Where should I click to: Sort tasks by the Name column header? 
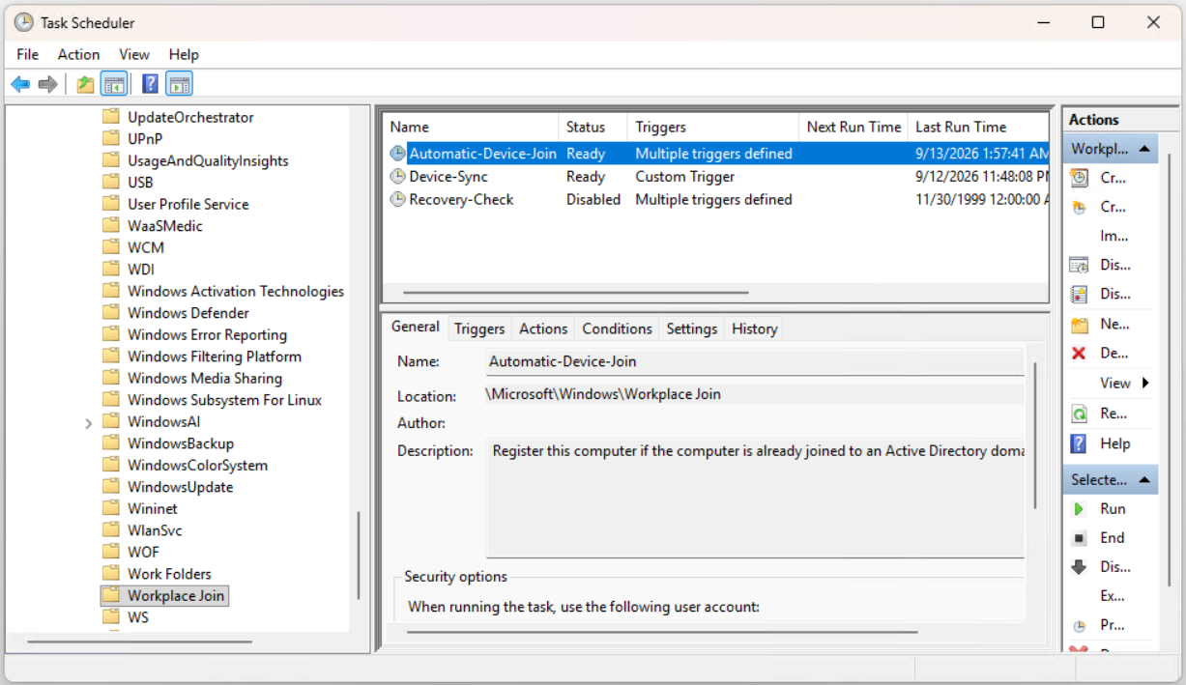[x=471, y=127]
